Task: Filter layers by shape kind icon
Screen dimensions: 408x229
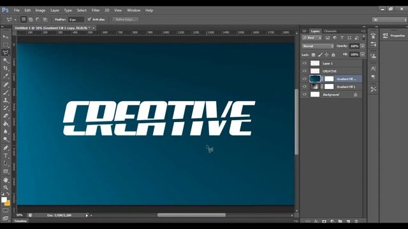Action: 349,38
